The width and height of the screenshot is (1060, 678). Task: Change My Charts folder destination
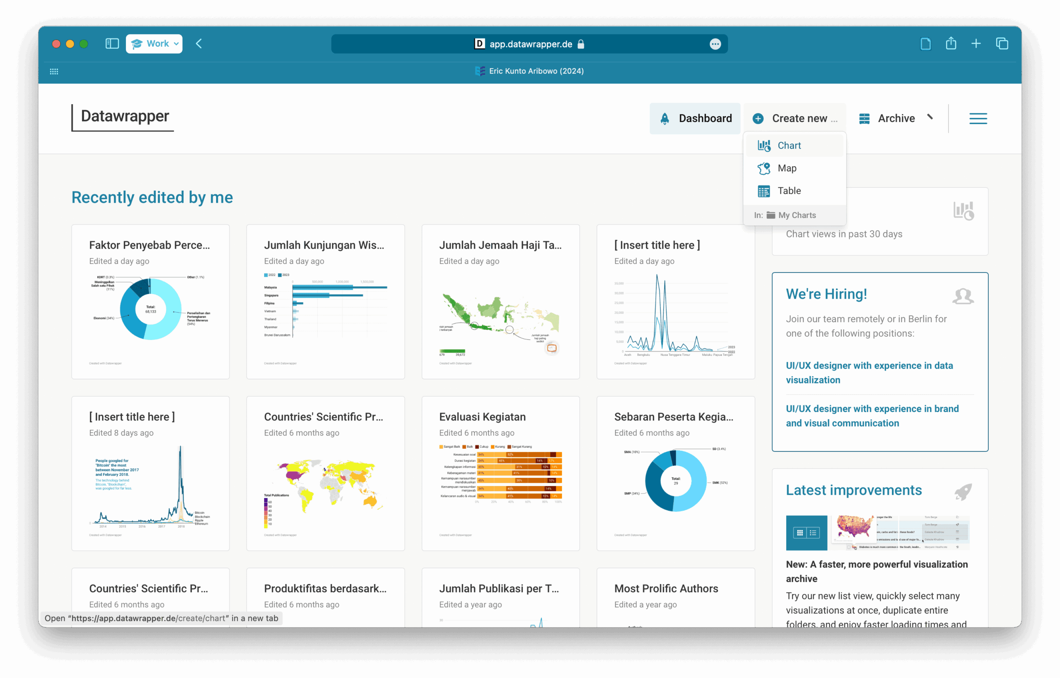point(796,215)
